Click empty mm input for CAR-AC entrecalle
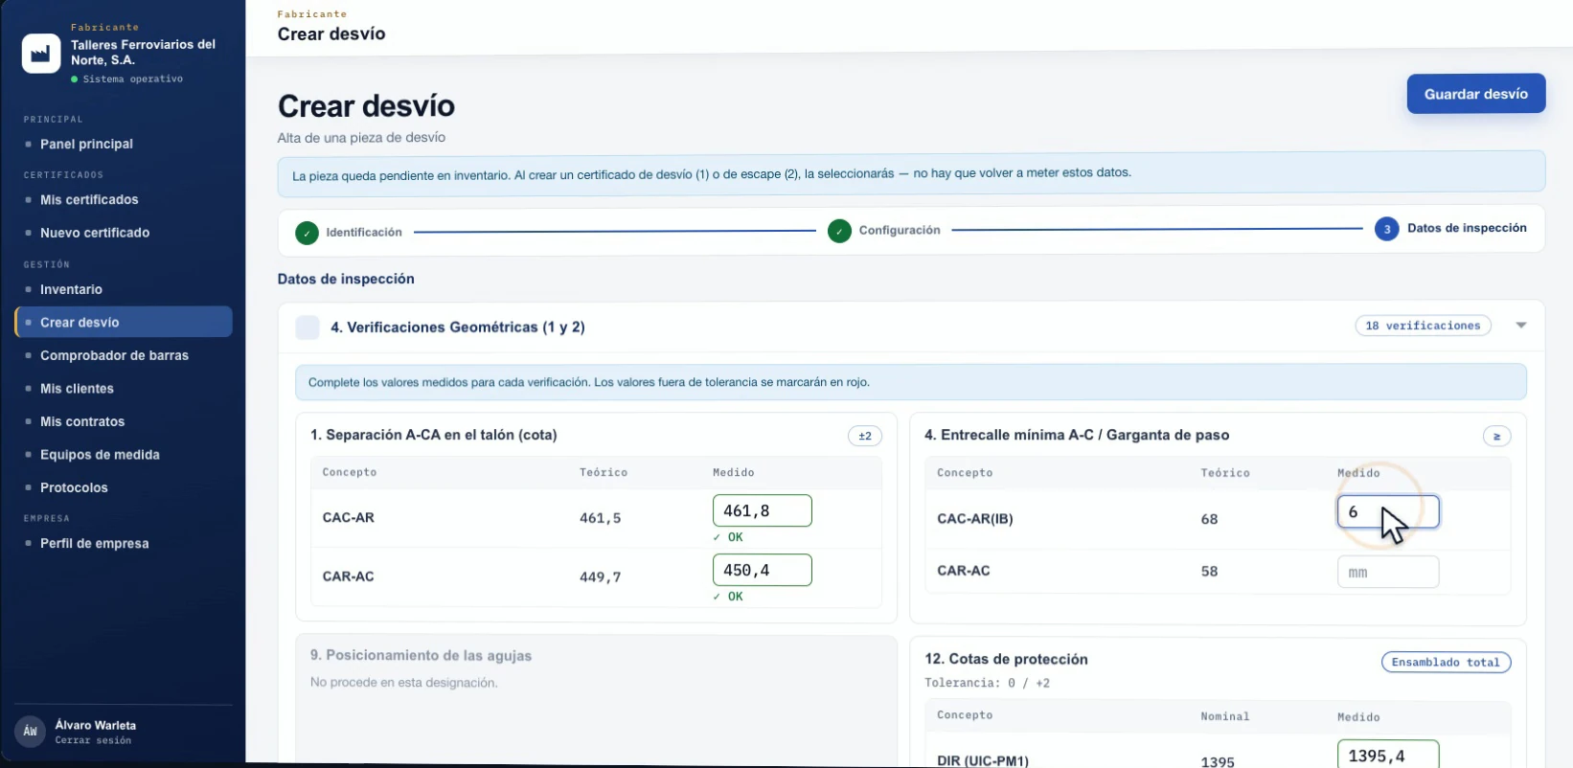Image resolution: width=1573 pixels, height=768 pixels. [1388, 572]
